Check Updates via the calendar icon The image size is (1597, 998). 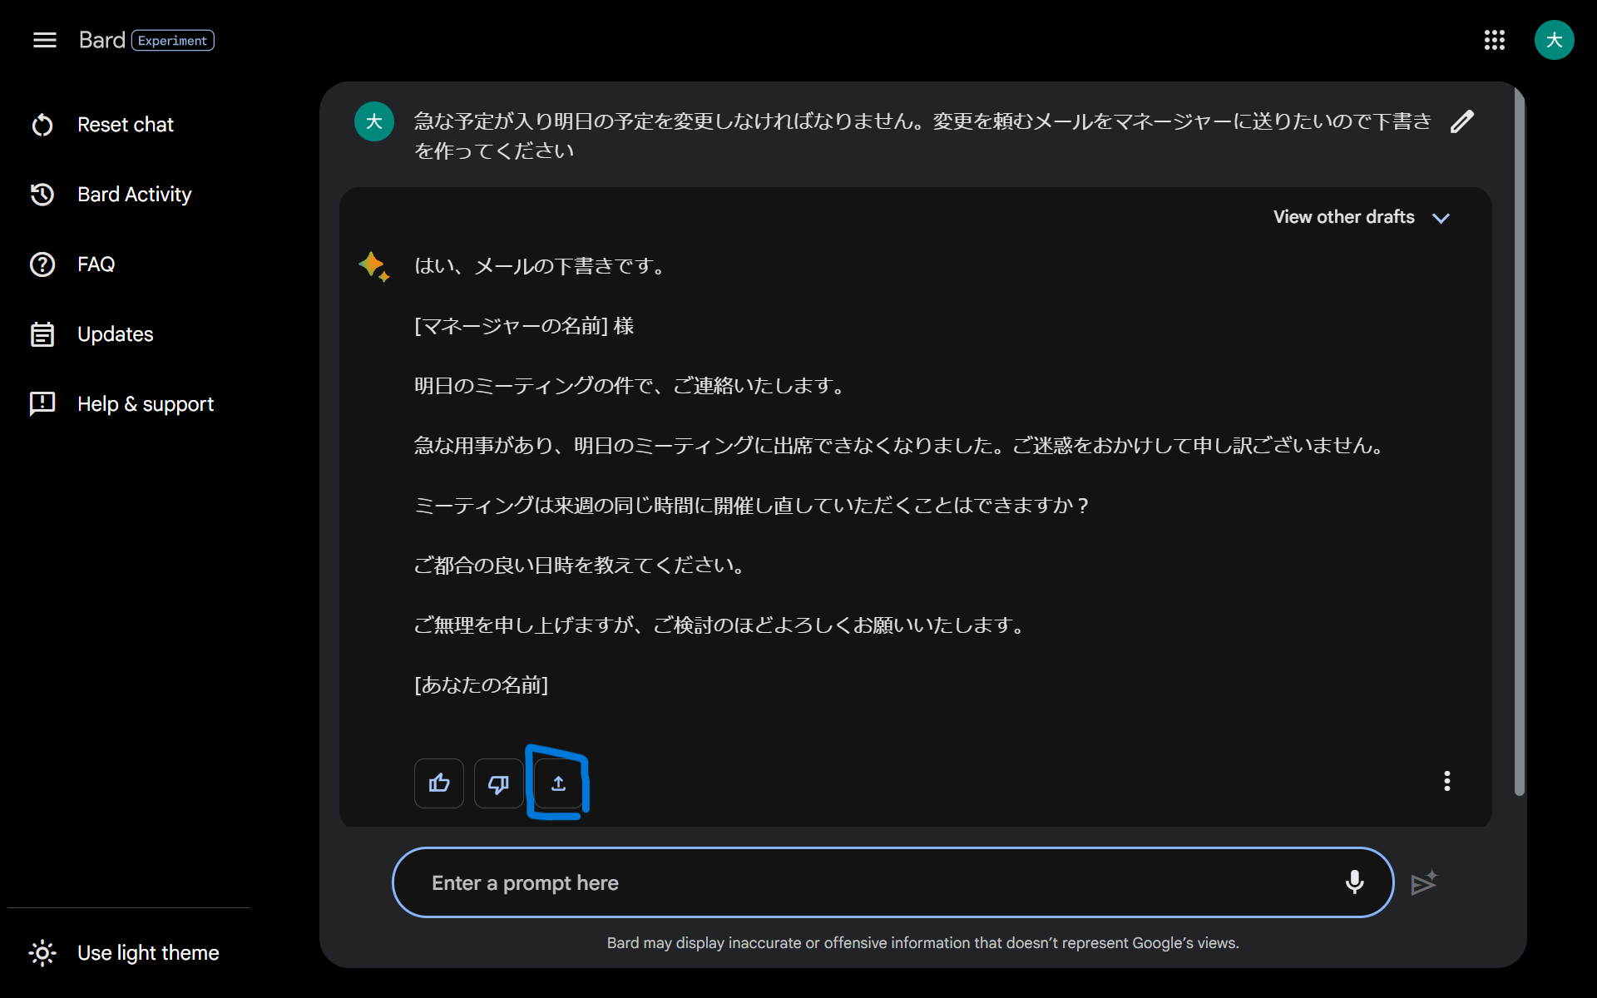click(42, 333)
